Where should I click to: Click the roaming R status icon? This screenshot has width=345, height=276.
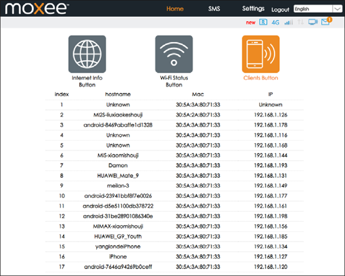click(263, 22)
